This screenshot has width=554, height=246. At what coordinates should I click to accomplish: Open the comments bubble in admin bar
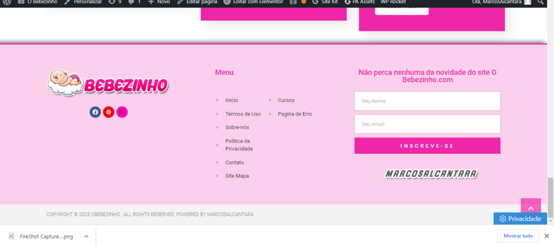(x=135, y=2)
